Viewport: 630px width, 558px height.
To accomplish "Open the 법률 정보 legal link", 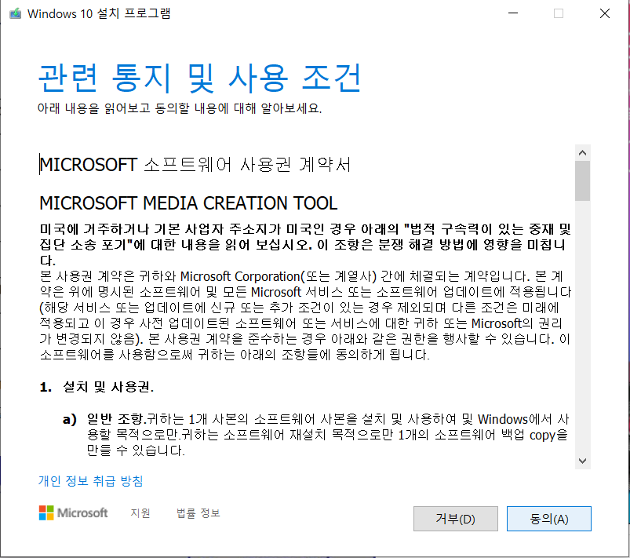I will point(198,513).
